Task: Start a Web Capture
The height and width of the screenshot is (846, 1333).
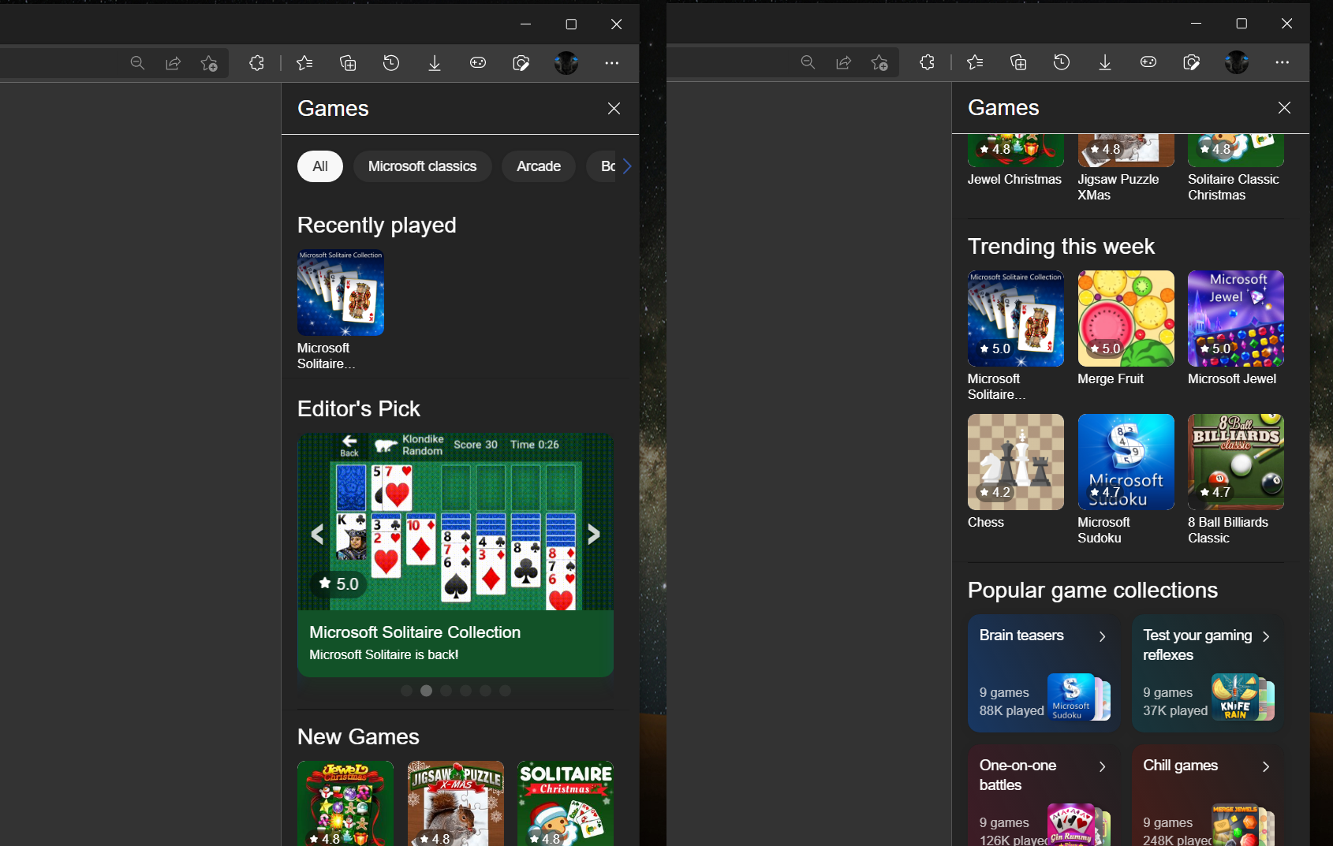Action: (x=521, y=63)
